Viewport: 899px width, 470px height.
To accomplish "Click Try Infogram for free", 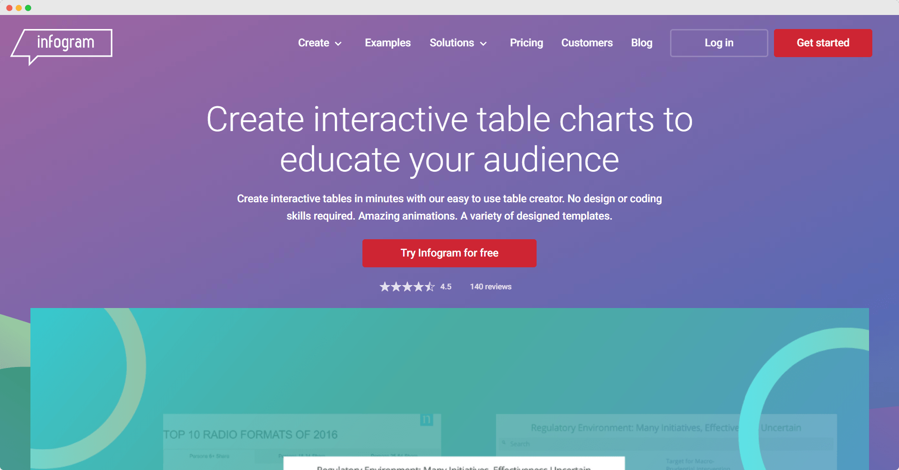I will 449,253.
